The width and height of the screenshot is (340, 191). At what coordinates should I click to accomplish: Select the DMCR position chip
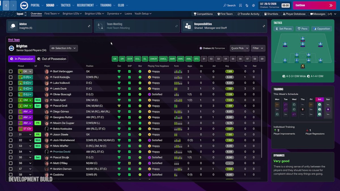pyautogui.click(x=153, y=59)
